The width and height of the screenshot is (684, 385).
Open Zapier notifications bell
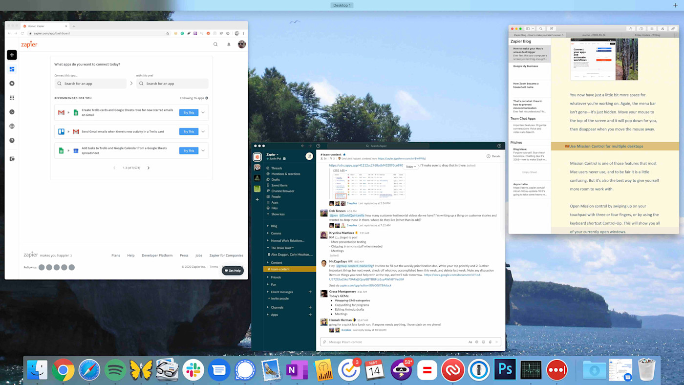229,44
